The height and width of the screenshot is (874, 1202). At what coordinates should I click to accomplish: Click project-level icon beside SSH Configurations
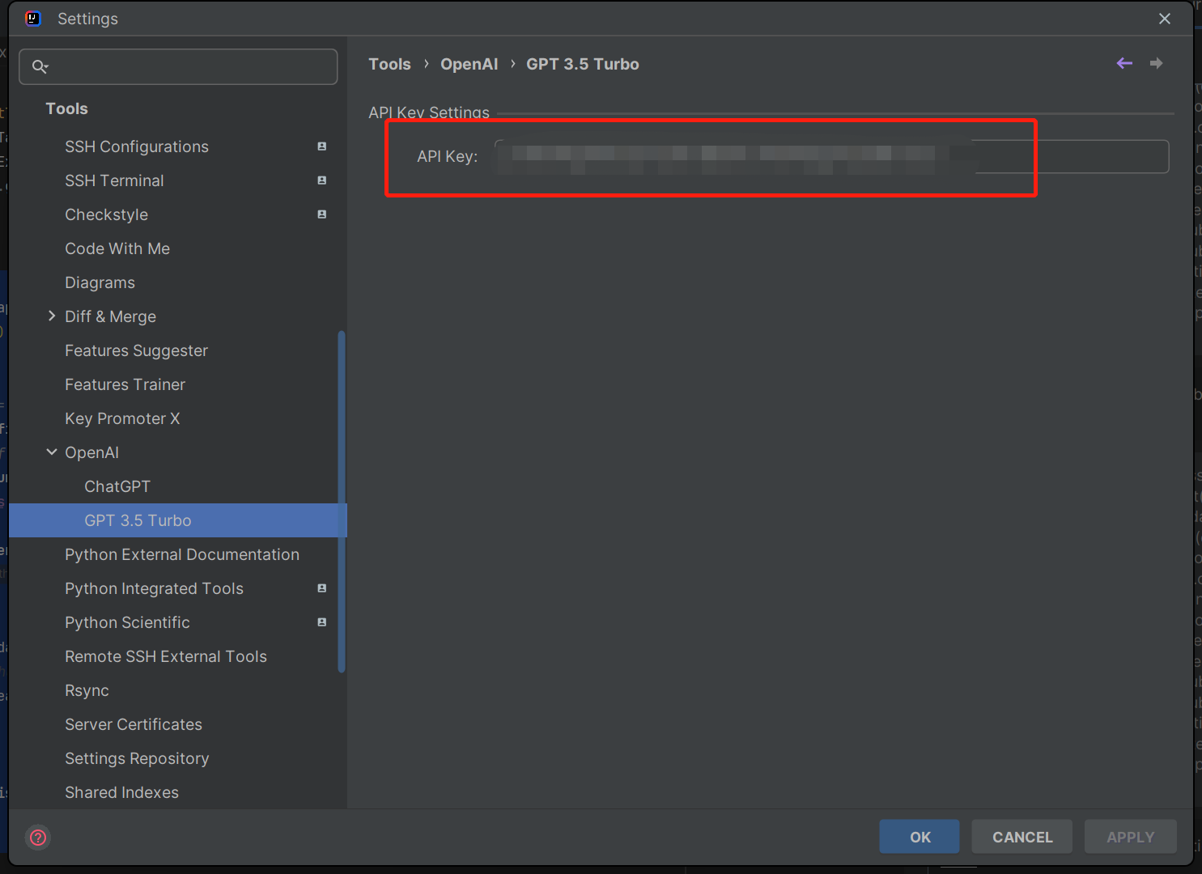[322, 146]
